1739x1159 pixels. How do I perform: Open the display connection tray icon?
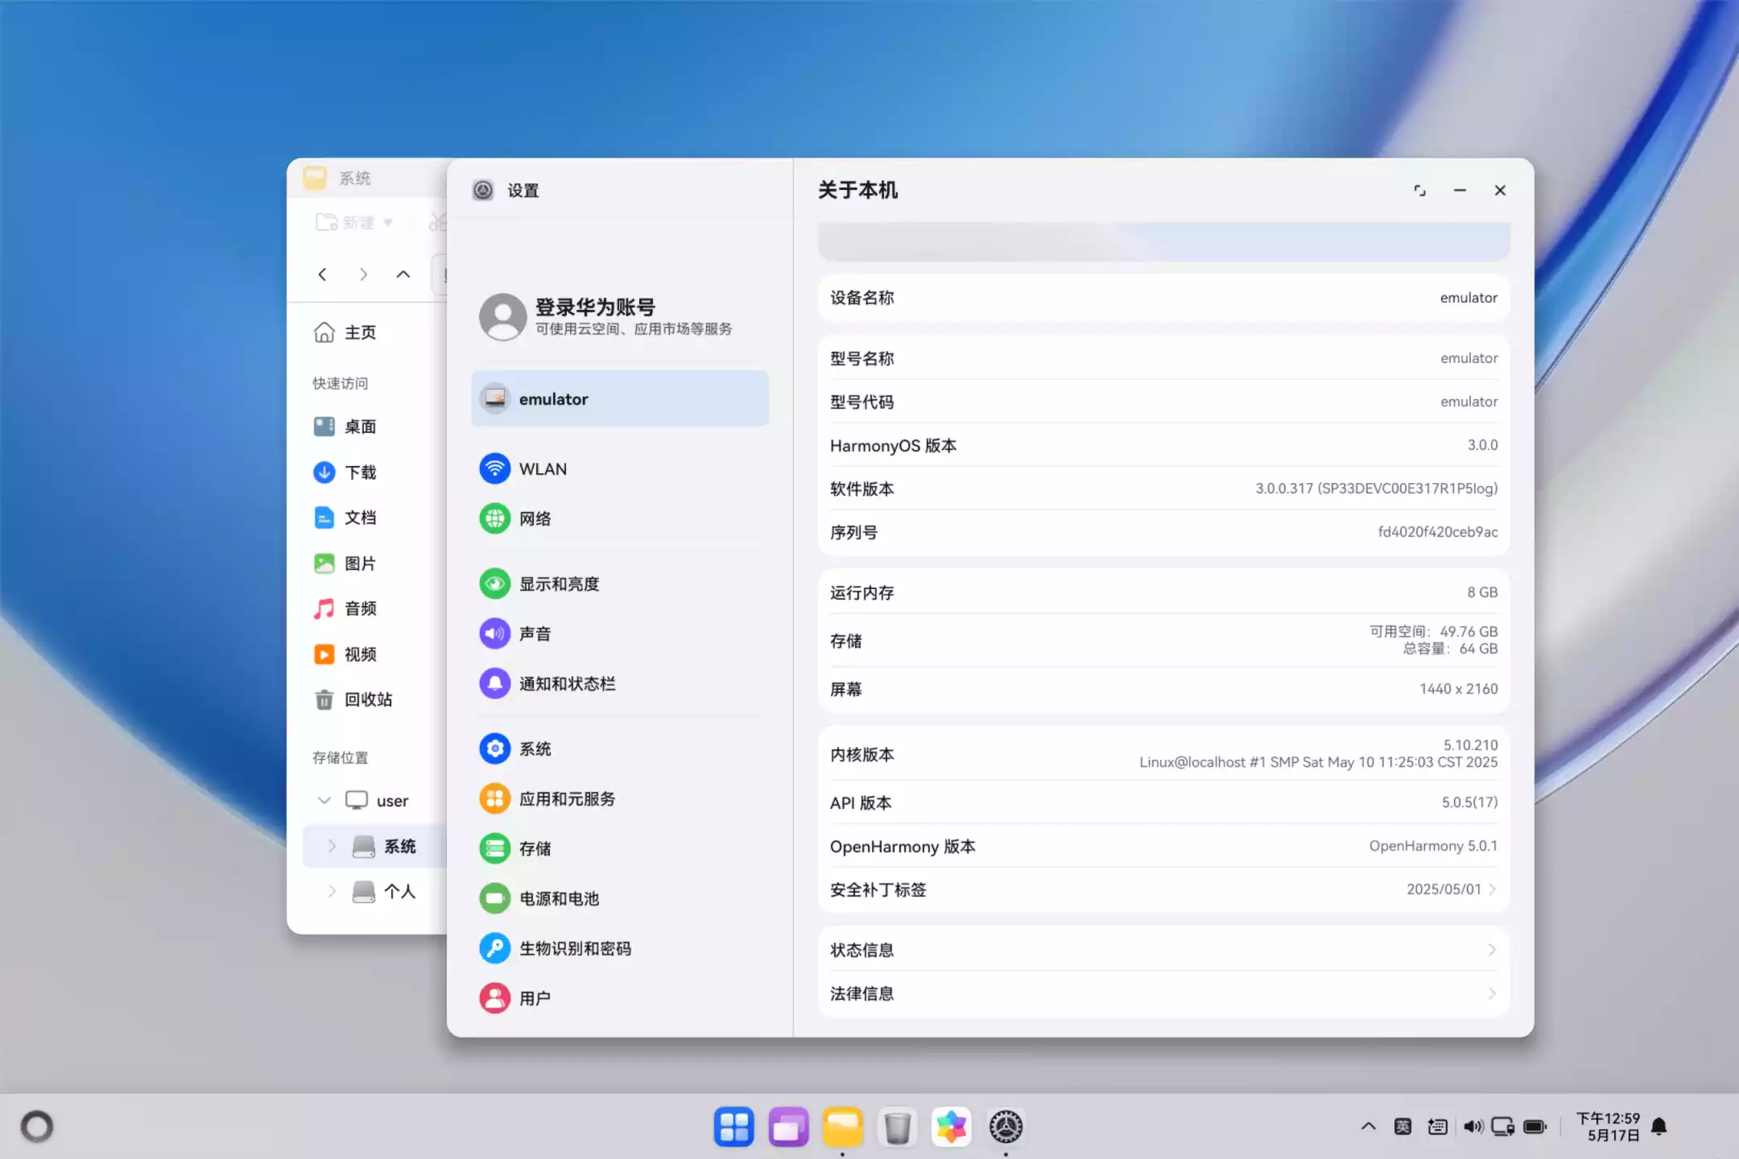1502,1126
